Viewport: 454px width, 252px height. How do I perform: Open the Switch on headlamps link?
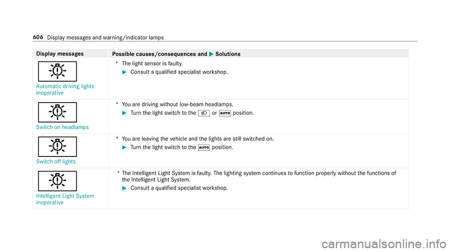(62, 127)
